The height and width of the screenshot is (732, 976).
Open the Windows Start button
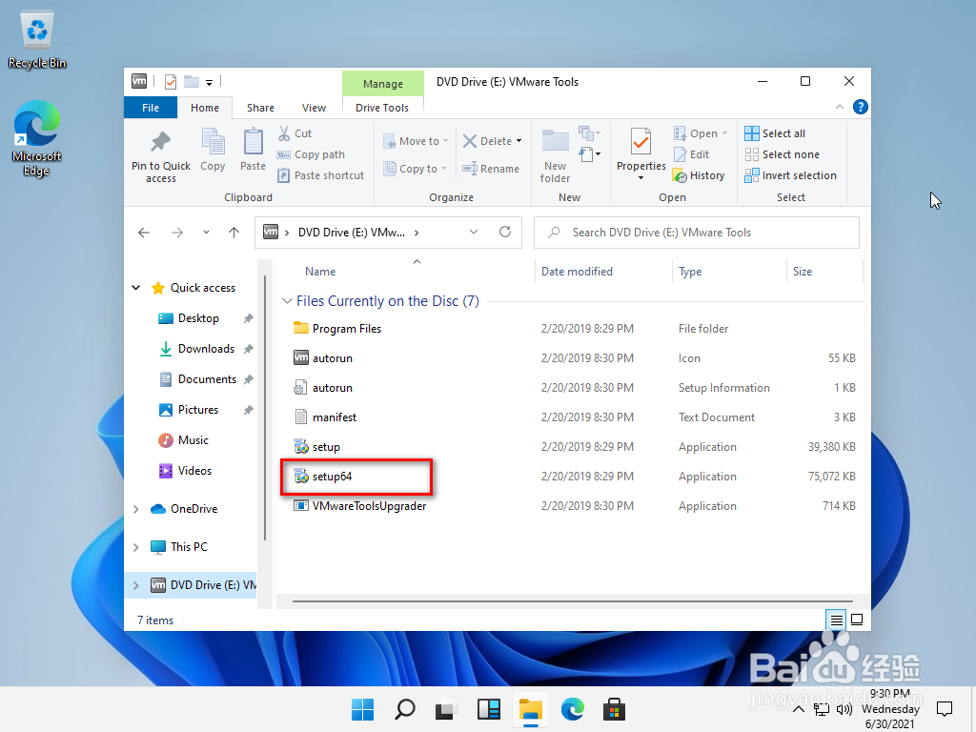362,709
